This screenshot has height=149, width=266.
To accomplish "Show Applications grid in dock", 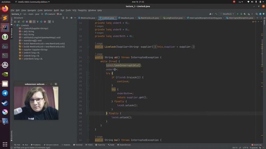I will point(5,144).
